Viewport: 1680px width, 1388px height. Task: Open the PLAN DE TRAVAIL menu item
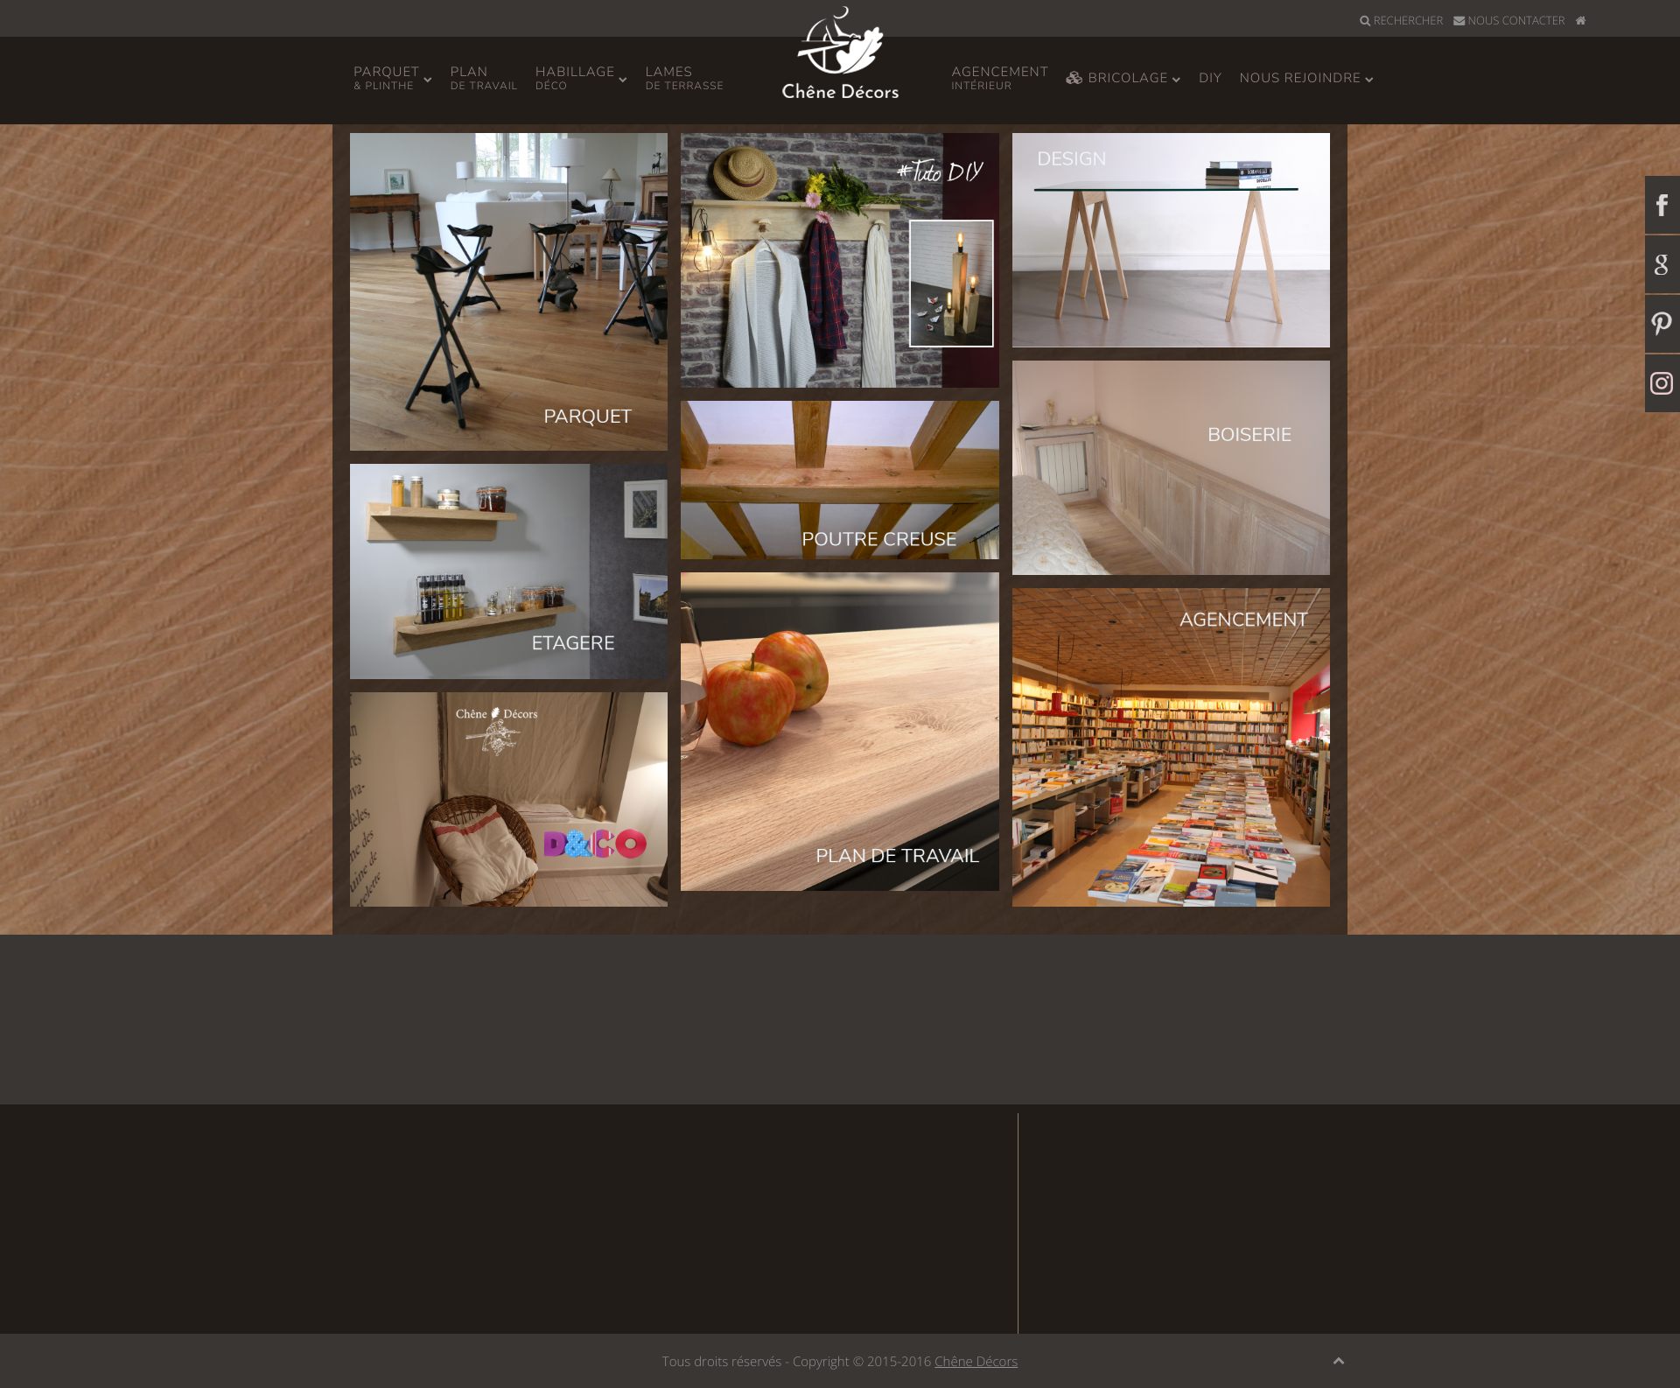pos(483,78)
